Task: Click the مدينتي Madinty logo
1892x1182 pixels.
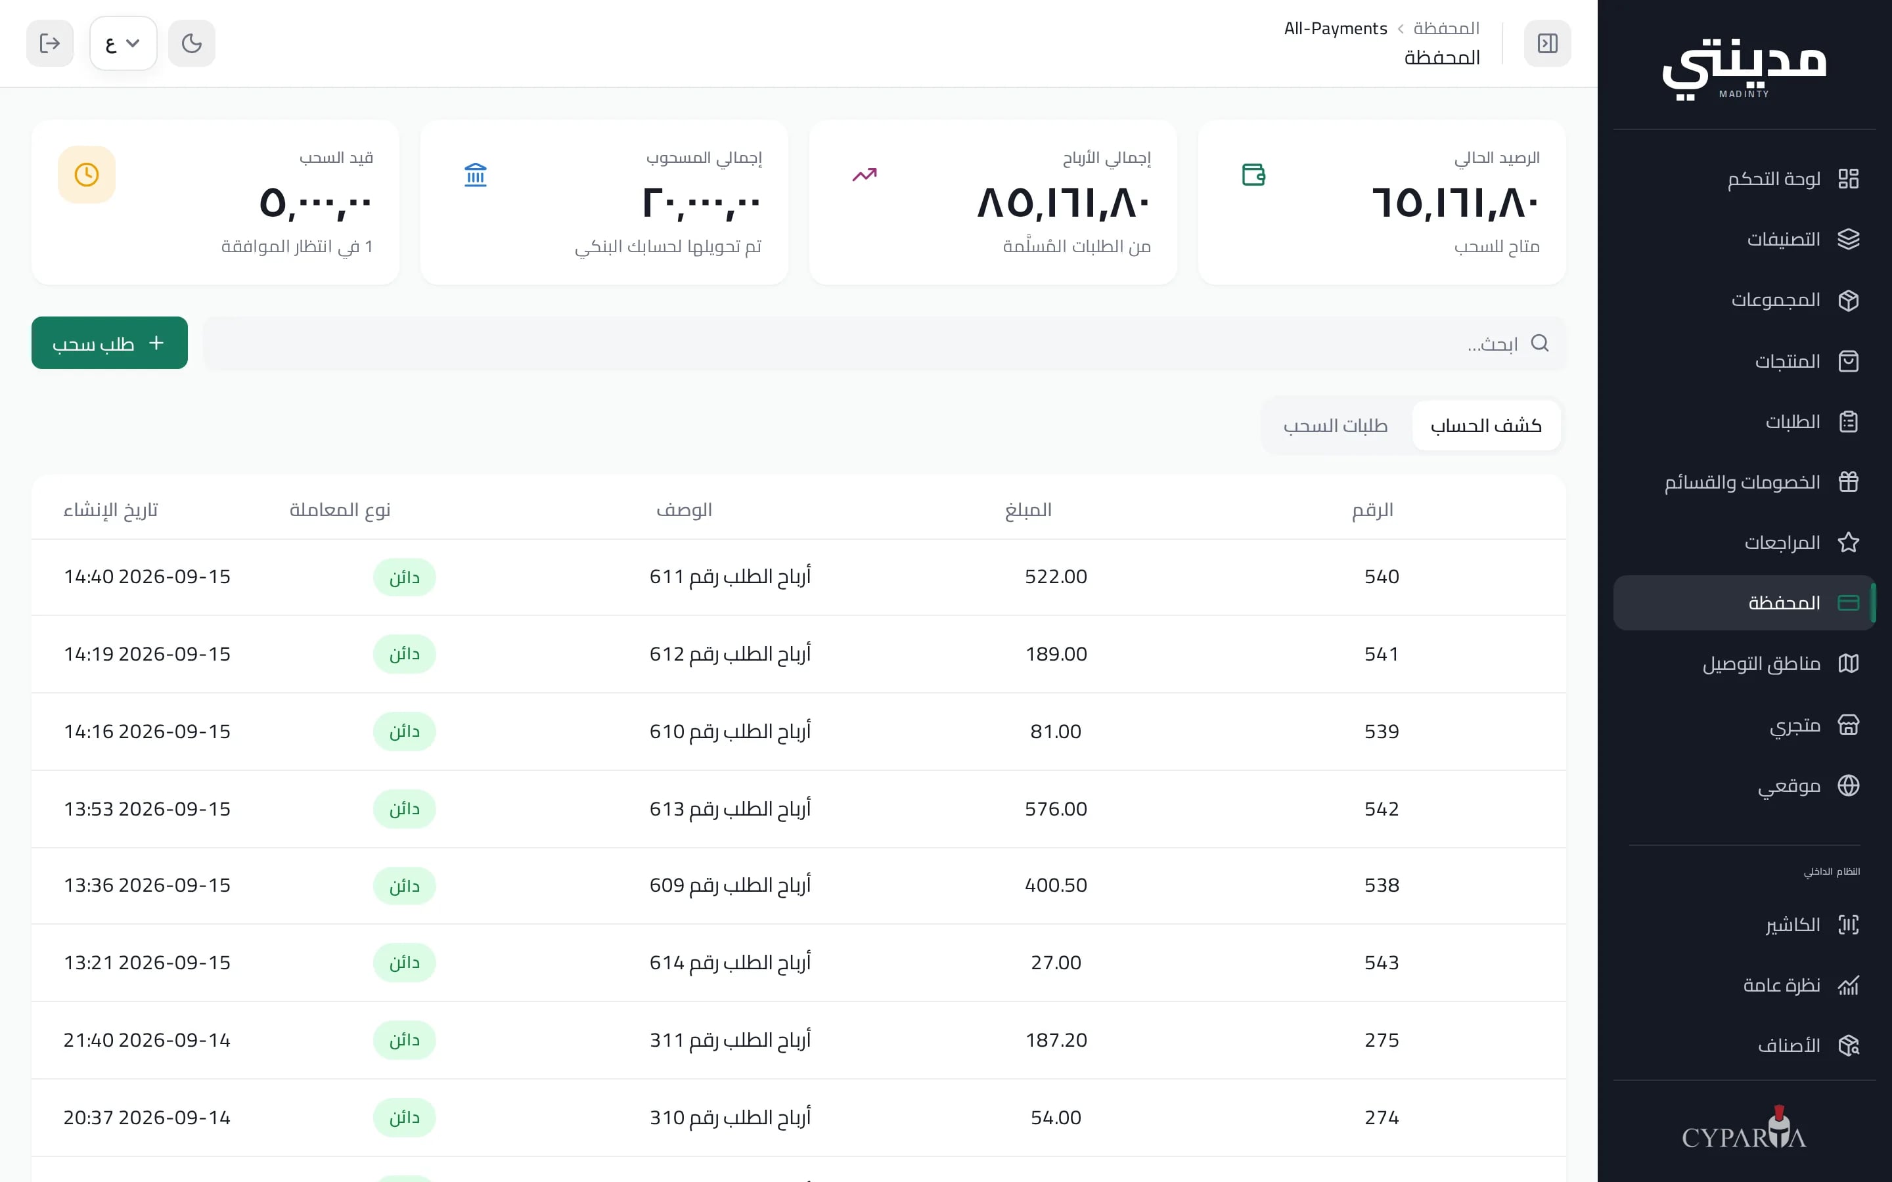Action: tap(1744, 69)
